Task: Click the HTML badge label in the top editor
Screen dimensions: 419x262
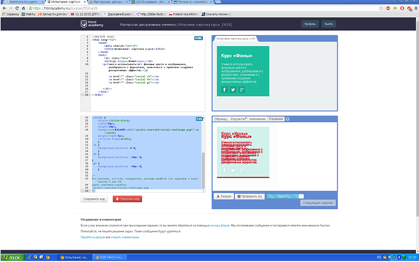Action: (x=199, y=38)
